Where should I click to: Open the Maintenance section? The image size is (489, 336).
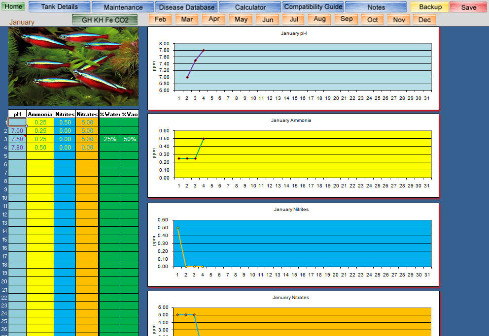pos(123,6)
